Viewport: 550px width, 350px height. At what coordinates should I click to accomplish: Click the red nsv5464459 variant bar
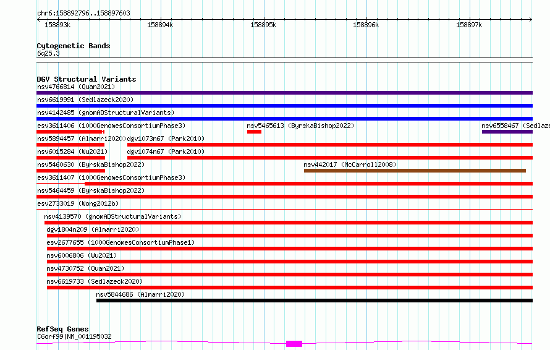pyautogui.click(x=284, y=197)
